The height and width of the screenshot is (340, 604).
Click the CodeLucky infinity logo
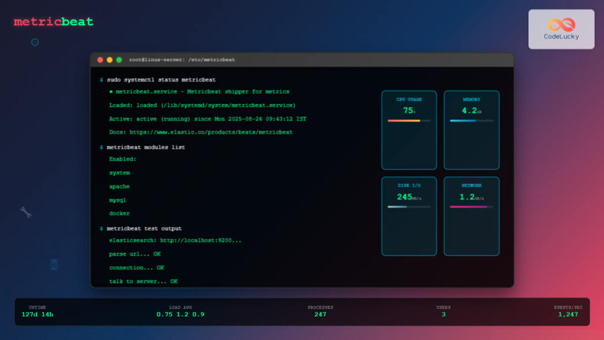tap(560, 24)
